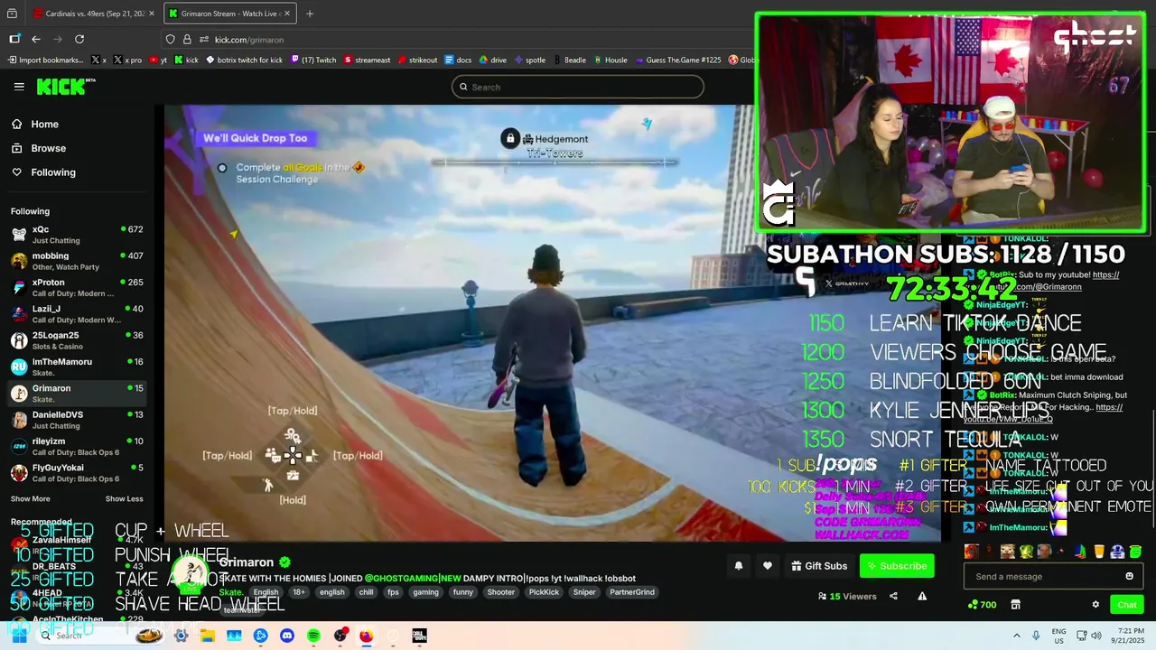Open the (17) Twitch bookmark
This screenshot has height=650, width=1156.
coord(313,60)
